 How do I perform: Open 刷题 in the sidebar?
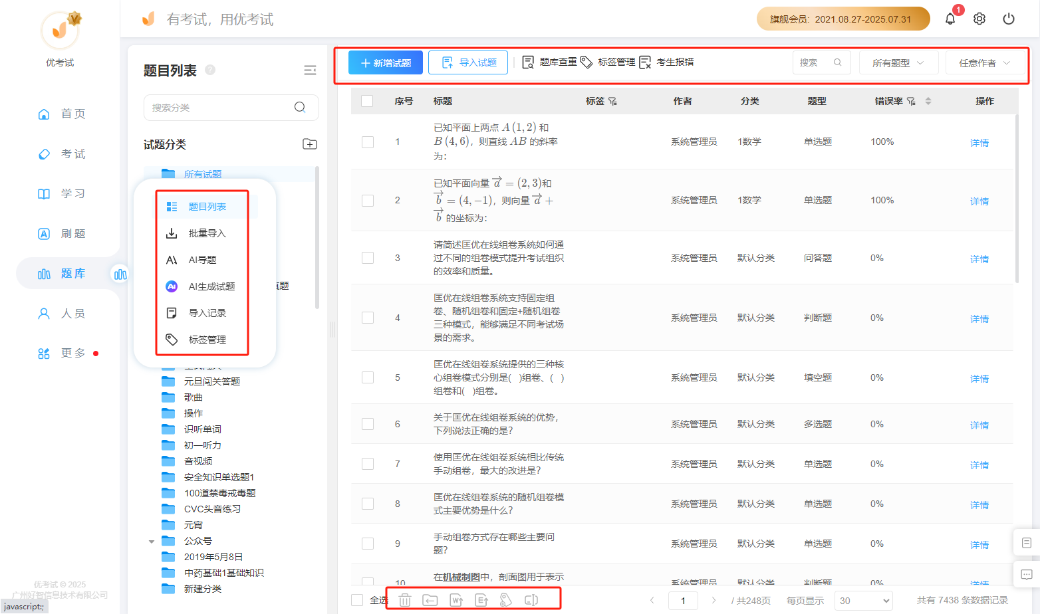[61, 233]
